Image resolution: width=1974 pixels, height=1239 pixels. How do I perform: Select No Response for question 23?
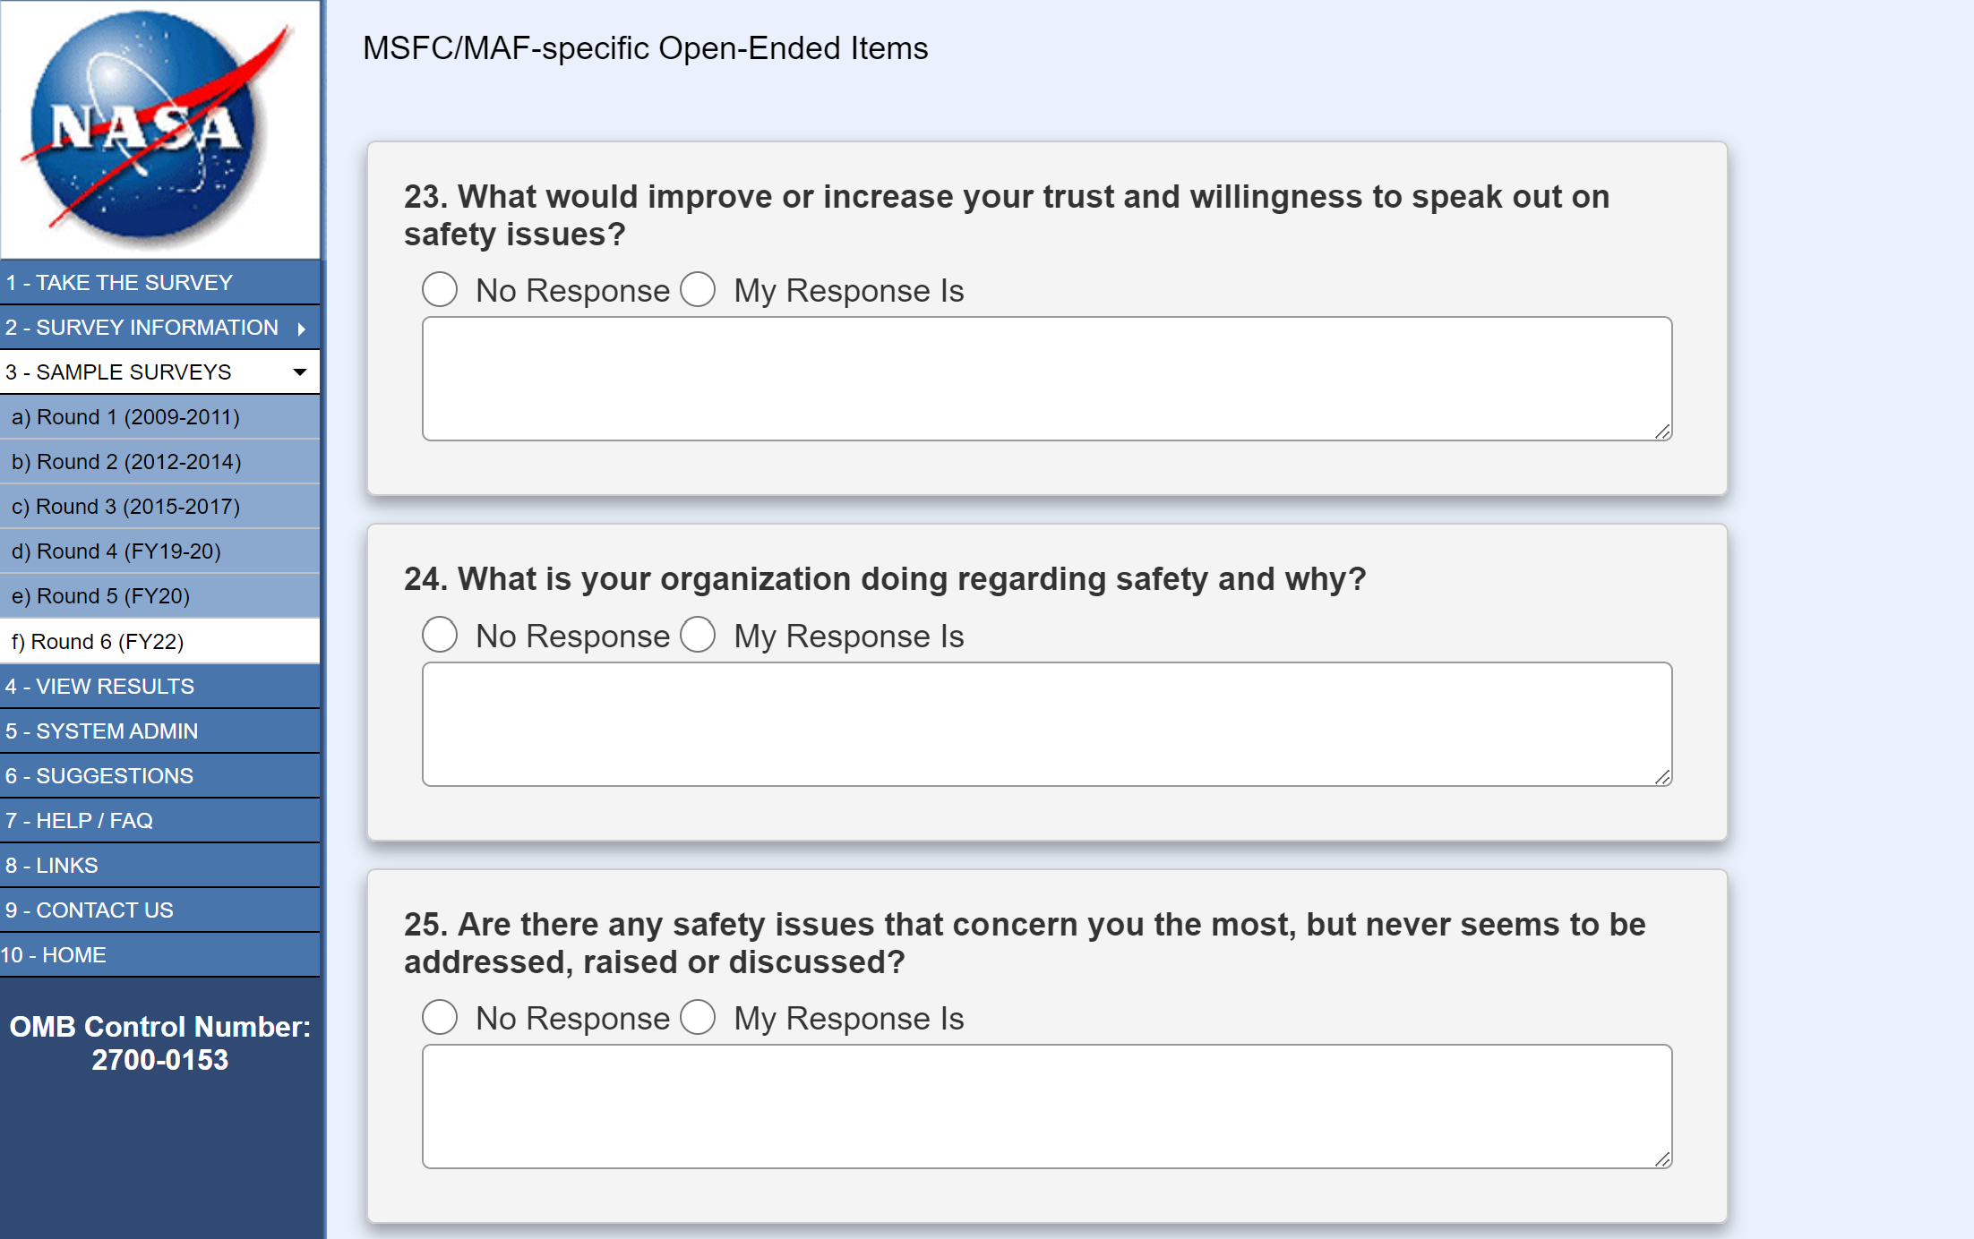pos(440,290)
